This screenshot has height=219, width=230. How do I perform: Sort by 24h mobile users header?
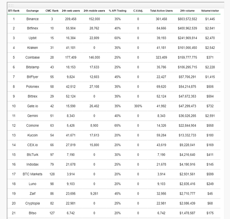(x=94, y=11)
